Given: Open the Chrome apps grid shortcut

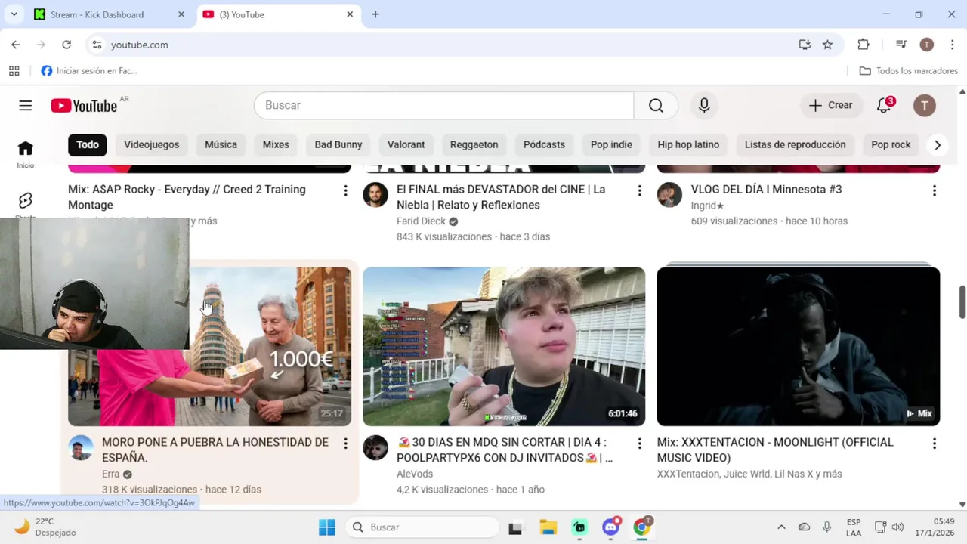Looking at the screenshot, I should click(x=14, y=70).
